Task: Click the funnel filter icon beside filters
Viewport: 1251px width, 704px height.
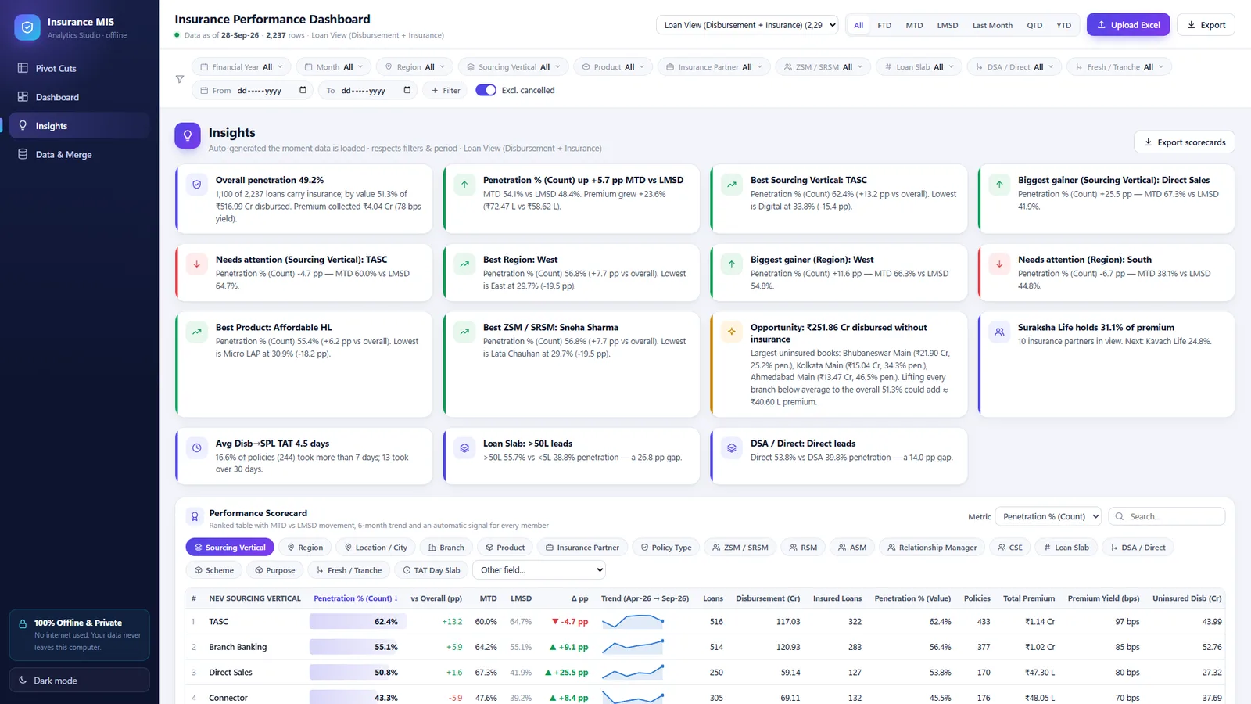Action: [x=180, y=79]
